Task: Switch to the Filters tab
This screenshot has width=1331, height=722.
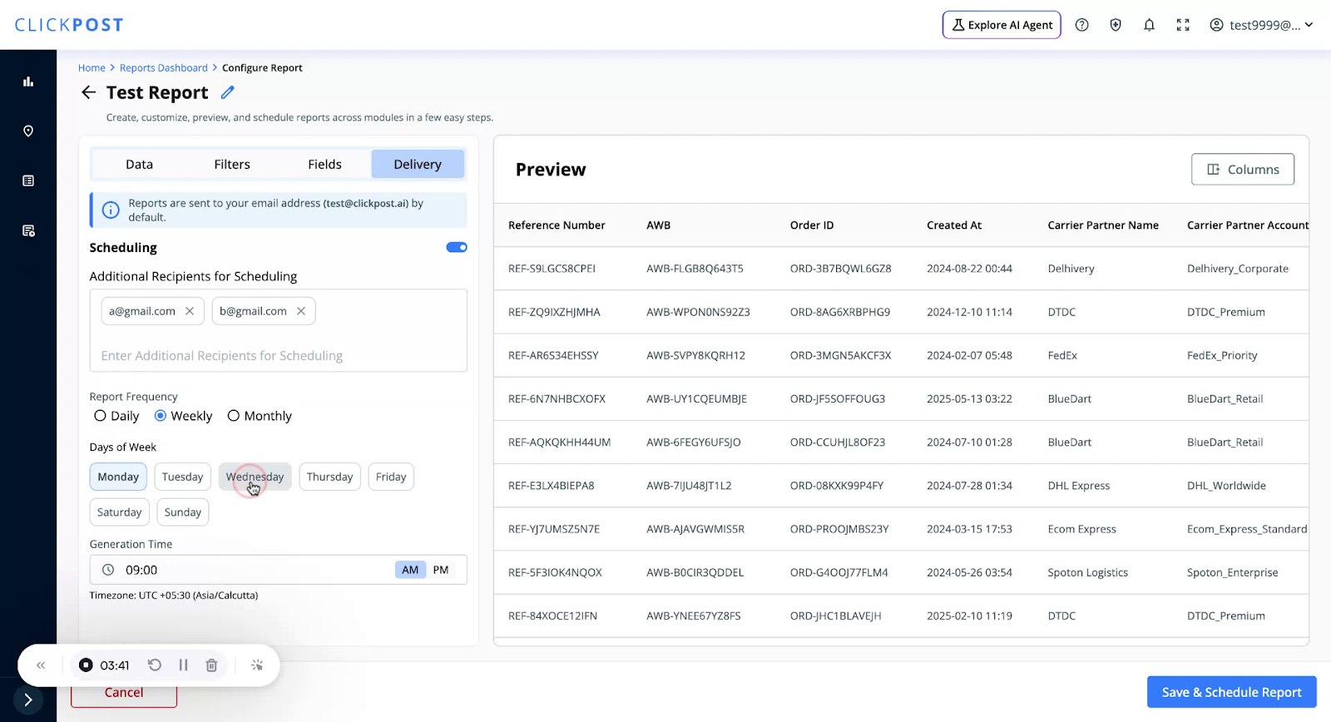Action: pyautogui.click(x=232, y=165)
